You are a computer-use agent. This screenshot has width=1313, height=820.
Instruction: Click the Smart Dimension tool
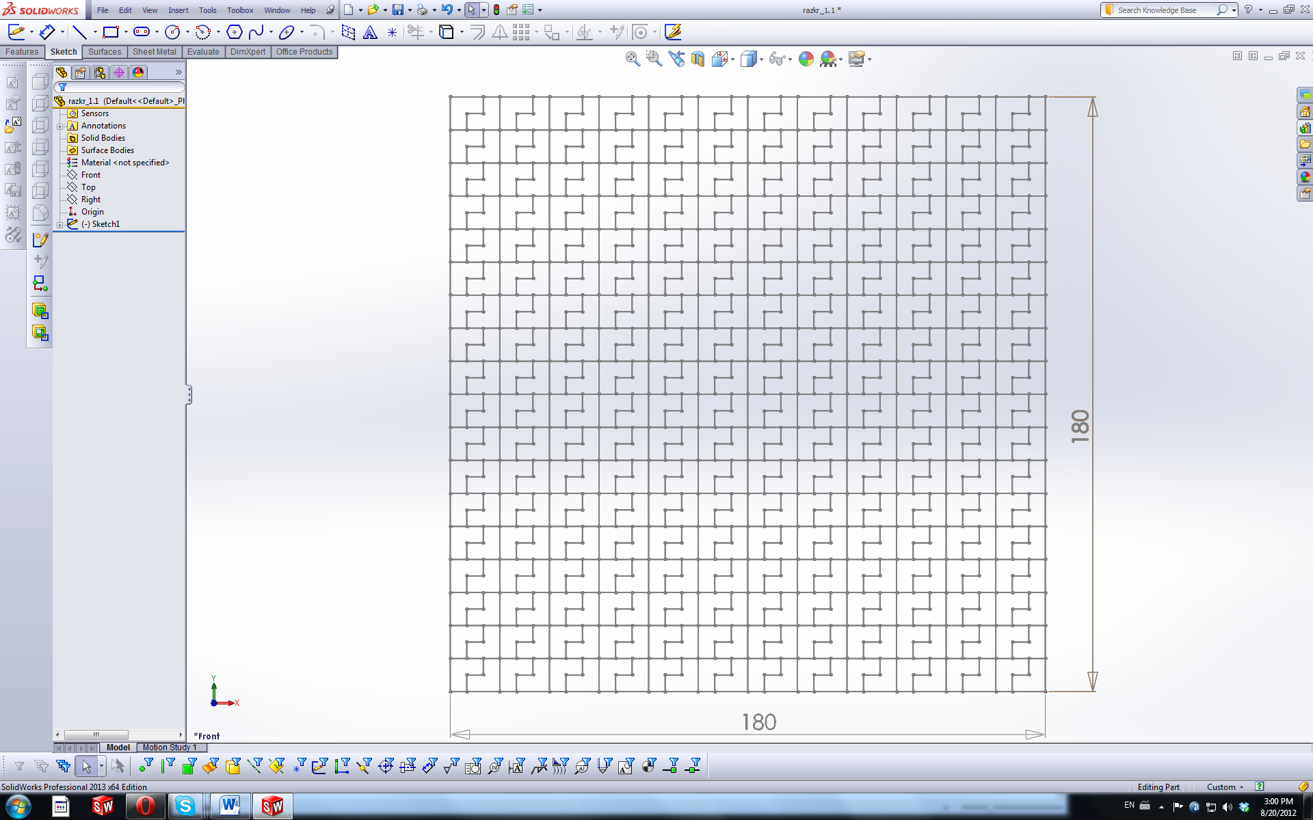click(x=46, y=32)
